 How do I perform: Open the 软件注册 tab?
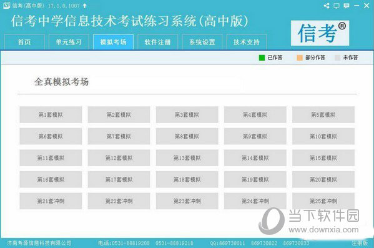tap(158, 42)
